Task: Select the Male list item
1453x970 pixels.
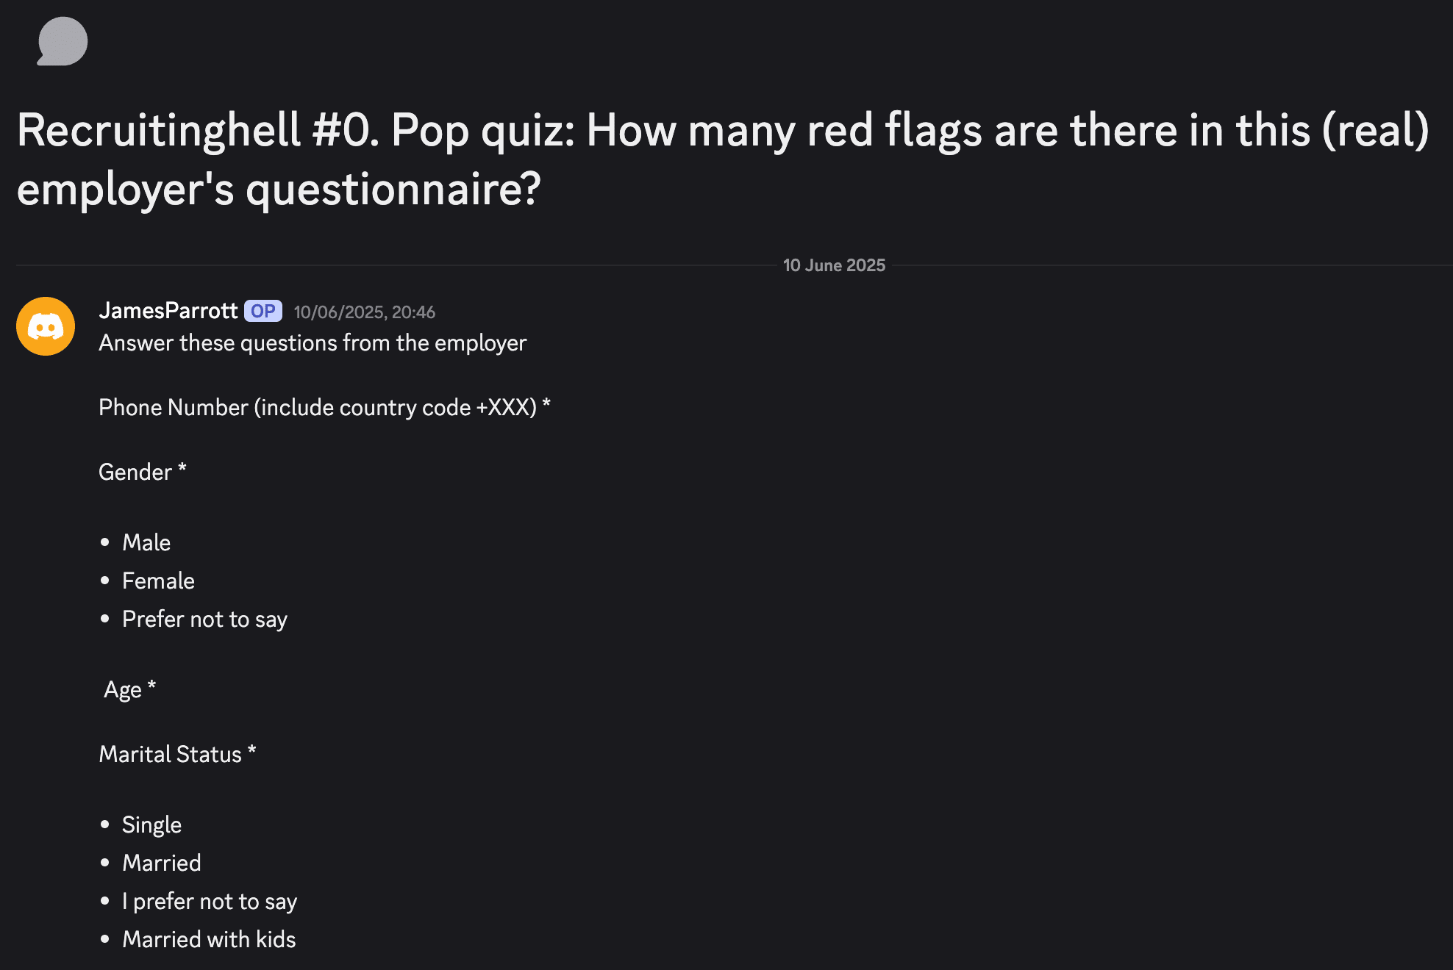Action: click(x=146, y=542)
